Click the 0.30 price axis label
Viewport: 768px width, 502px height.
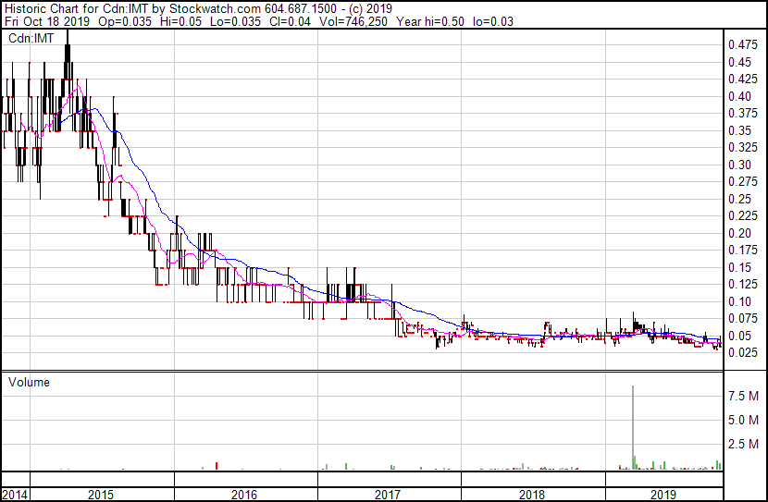click(x=739, y=165)
